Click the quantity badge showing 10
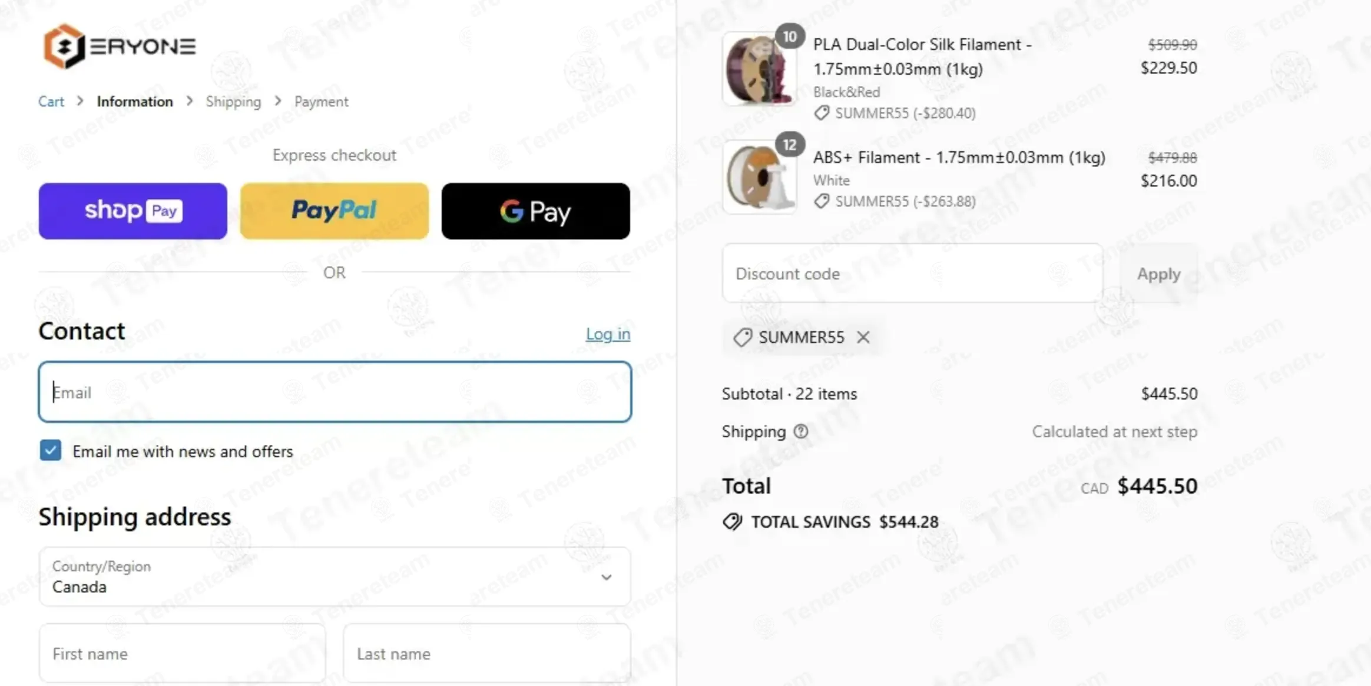The image size is (1371, 686). point(790,36)
